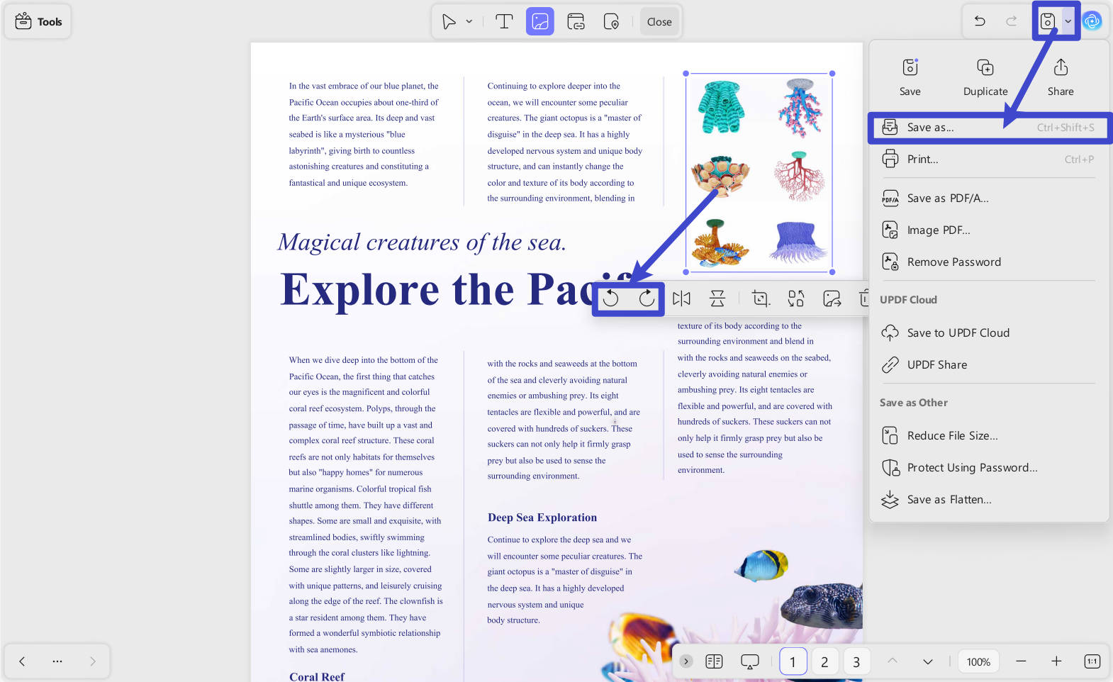
Task: Zoom out with the minus button
Action: click(x=1021, y=661)
